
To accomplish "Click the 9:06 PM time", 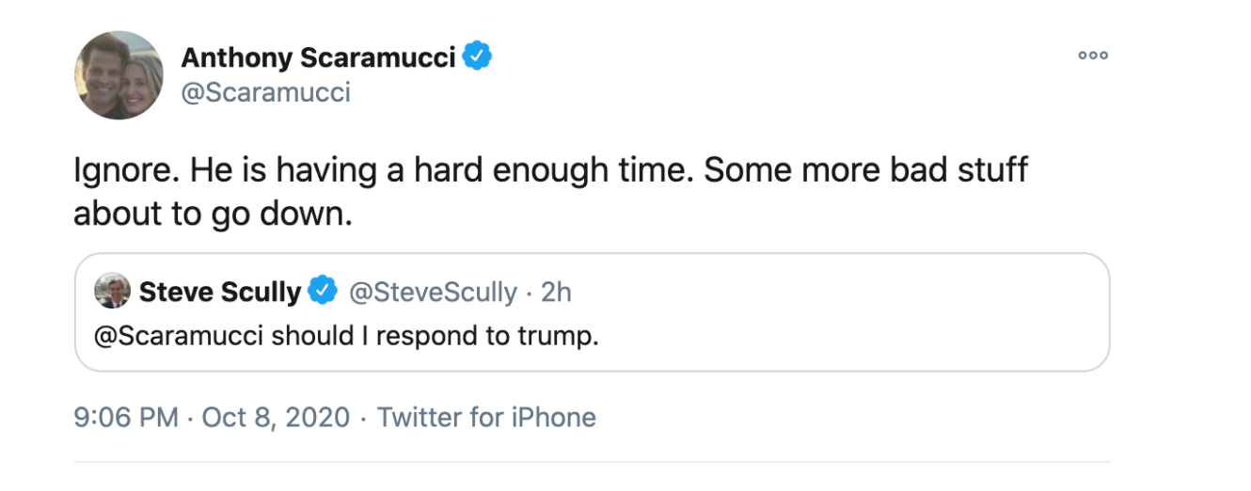I will [126, 417].
